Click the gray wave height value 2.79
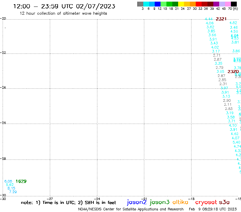This screenshot has width=241, height=212. click(220, 68)
